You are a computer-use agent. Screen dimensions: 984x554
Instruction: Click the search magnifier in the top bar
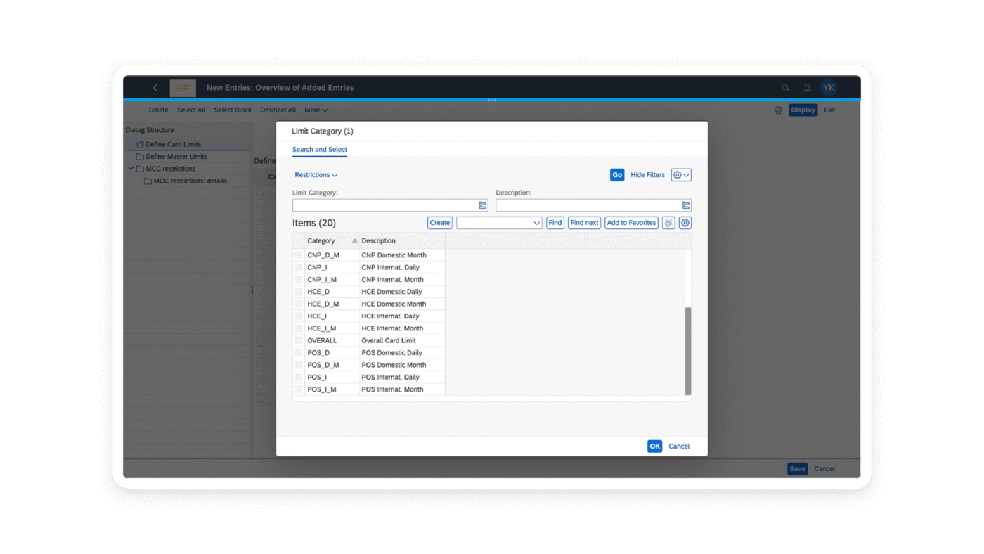[785, 87]
